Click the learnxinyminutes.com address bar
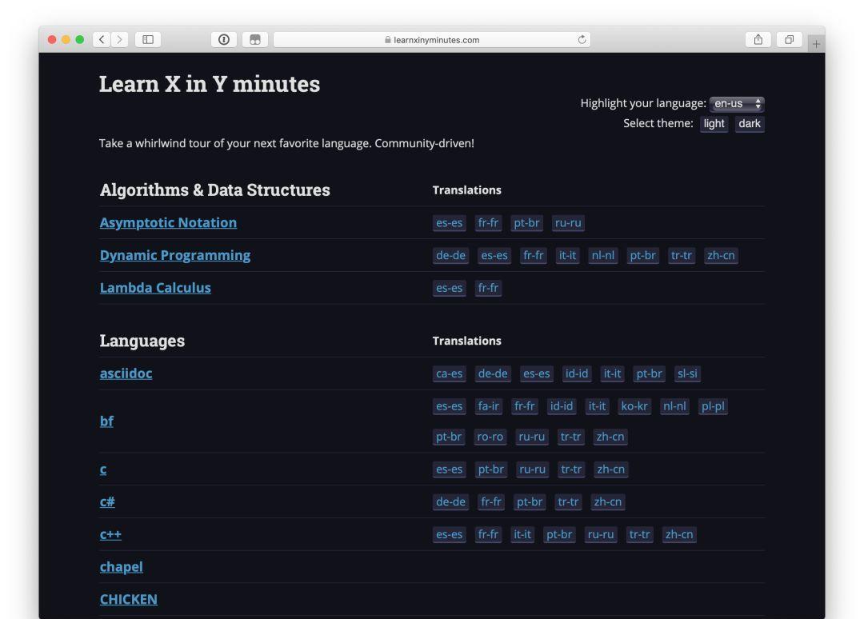Image resolution: width=864 pixels, height=619 pixels. click(432, 40)
